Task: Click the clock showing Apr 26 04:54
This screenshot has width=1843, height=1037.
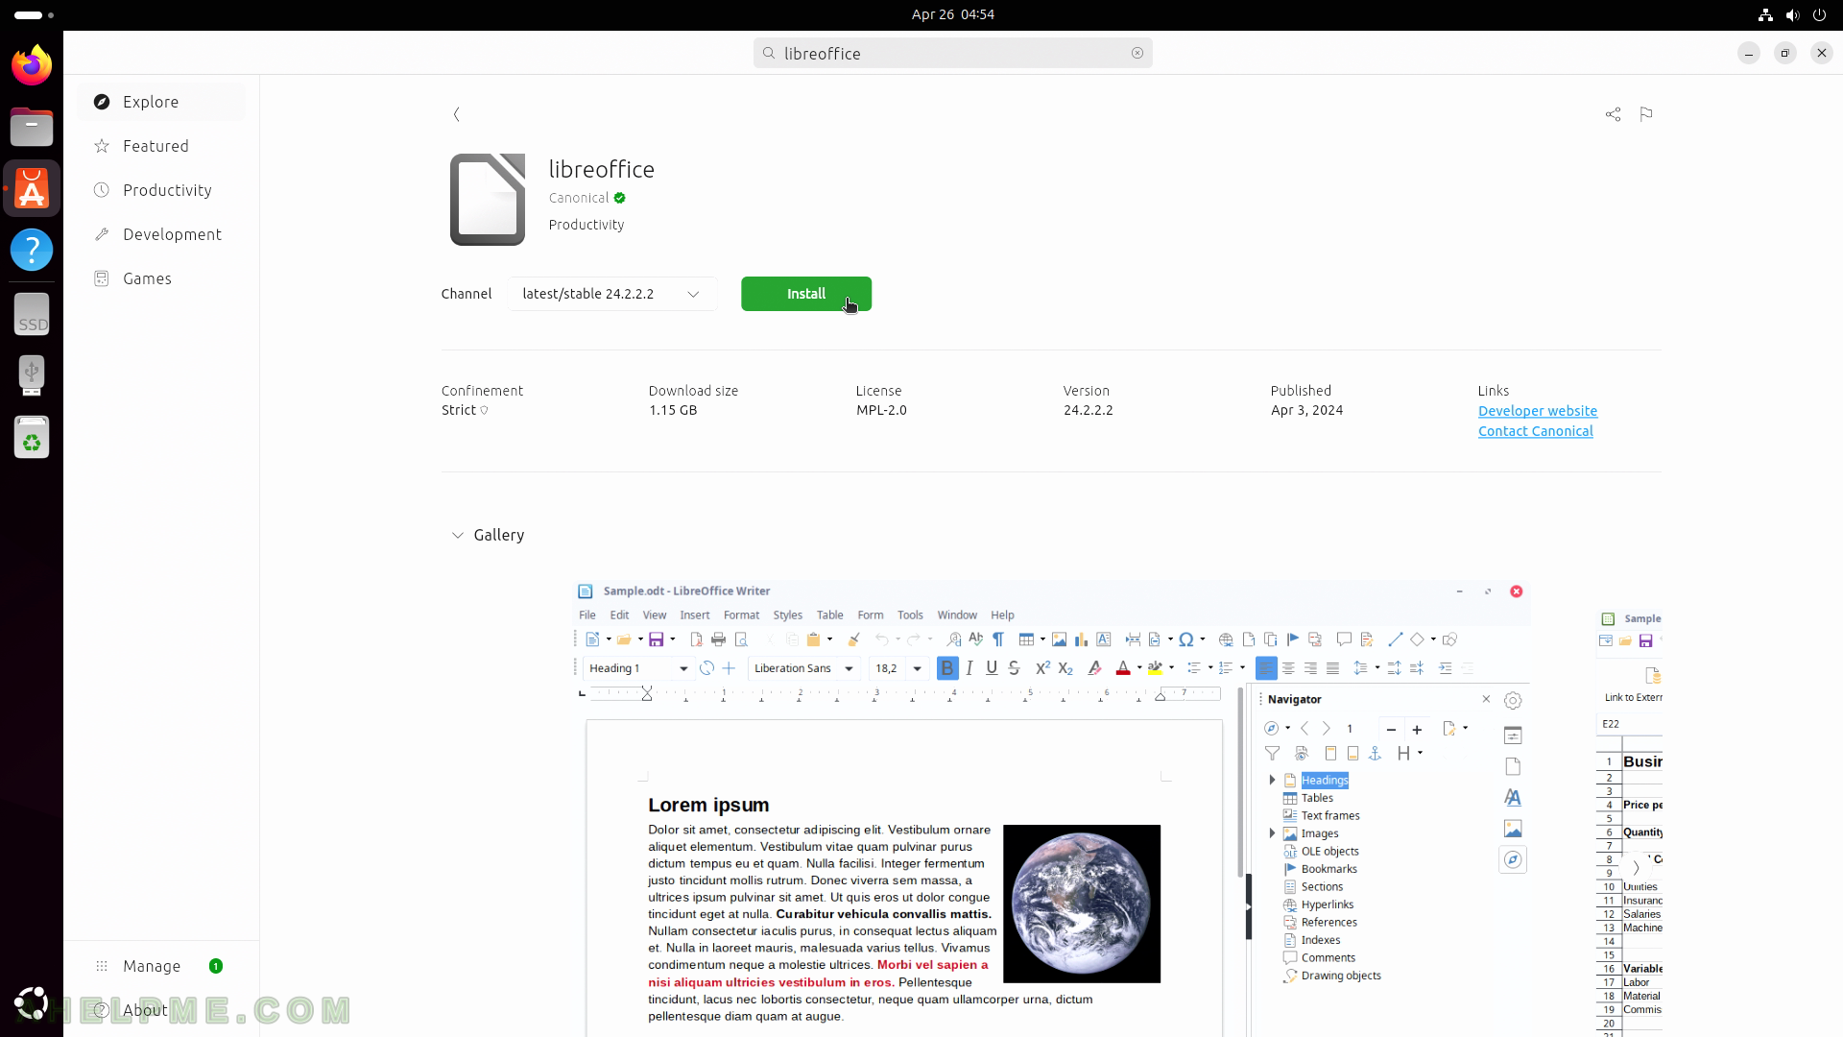Action: coord(953,14)
